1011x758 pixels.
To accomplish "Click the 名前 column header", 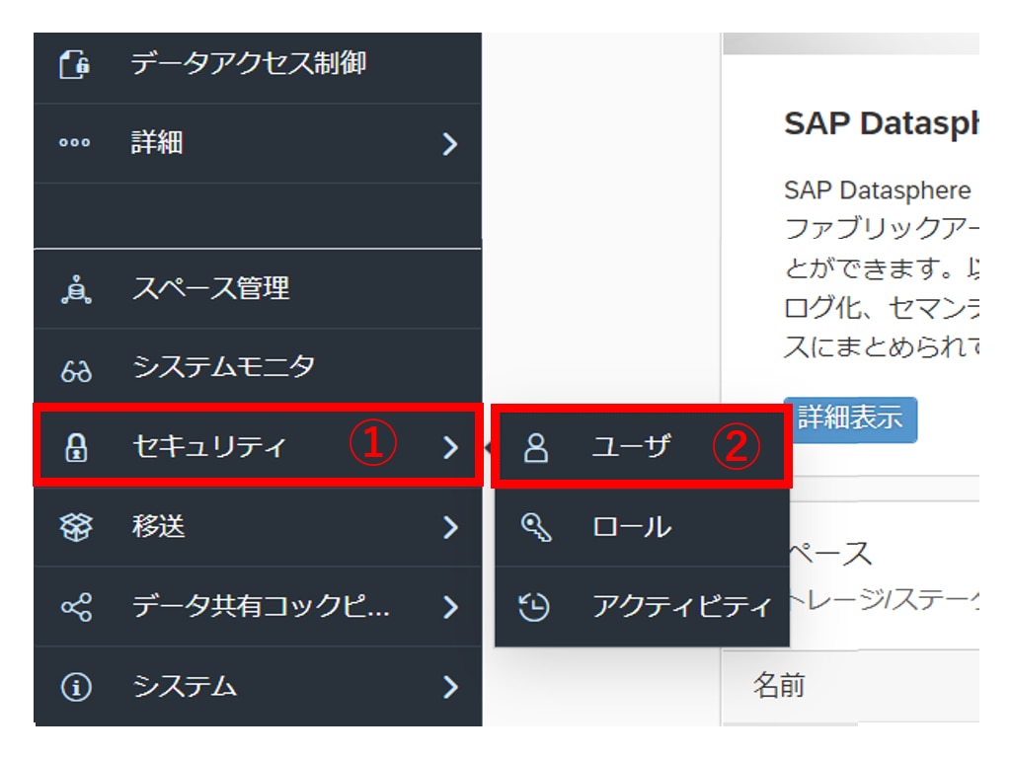I will pyautogui.click(x=779, y=686).
